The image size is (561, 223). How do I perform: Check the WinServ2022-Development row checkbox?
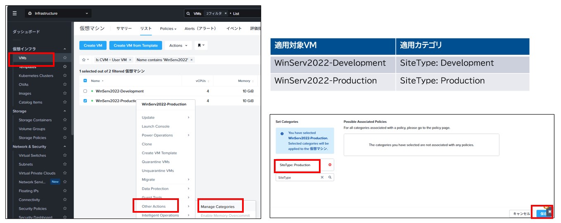click(x=85, y=91)
